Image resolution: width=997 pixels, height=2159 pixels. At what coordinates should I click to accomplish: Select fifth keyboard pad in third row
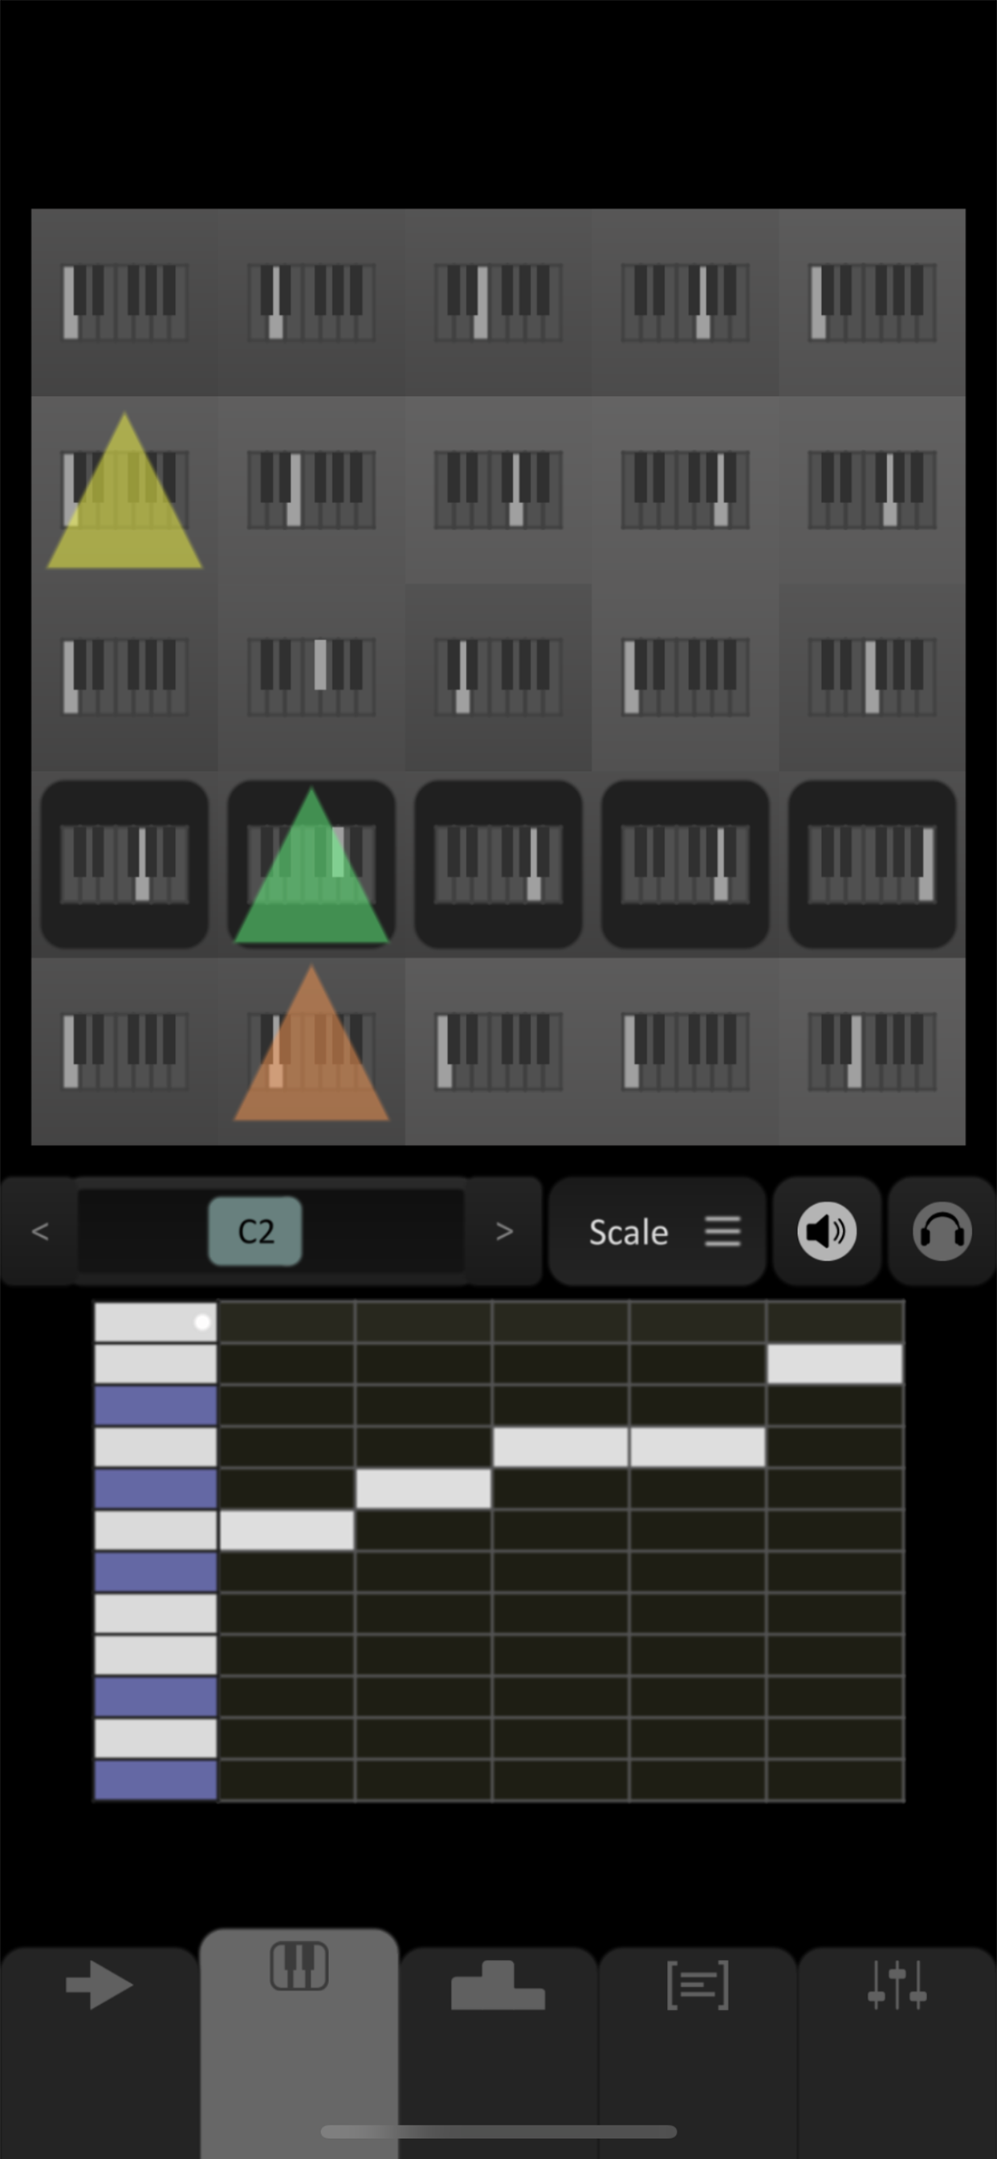point(872,677)
